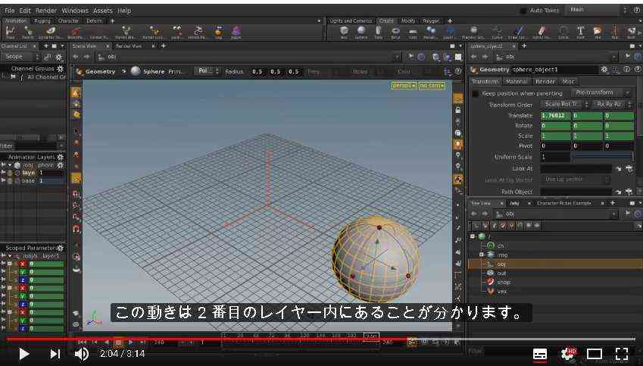Click the Pose animation shelf tool
643x366 pixels.
coord(11,32)
